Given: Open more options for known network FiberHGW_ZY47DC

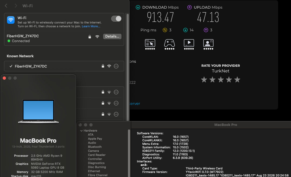Looking at the screenshot, I should 116,66.
